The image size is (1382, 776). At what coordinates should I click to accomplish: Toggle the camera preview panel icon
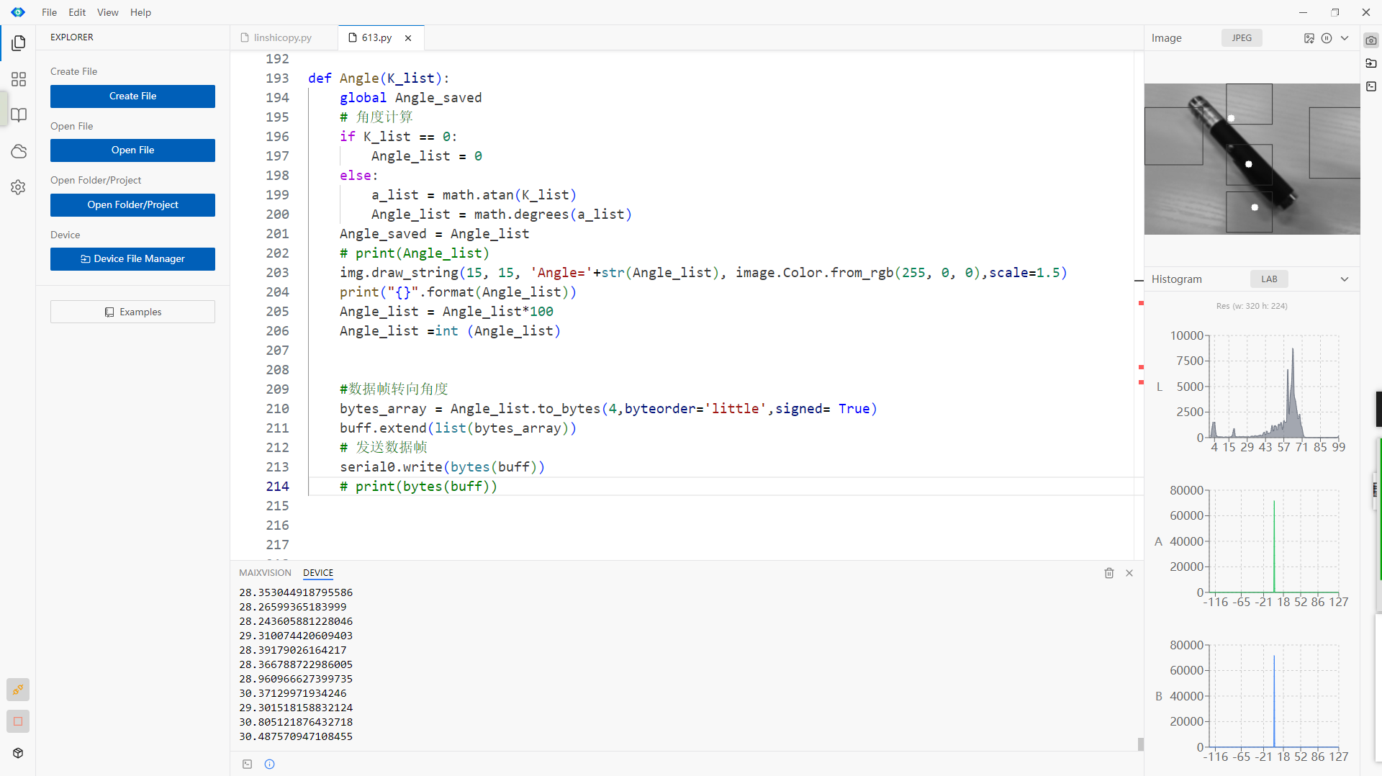pyautogui.click(x=1371, y=41)
